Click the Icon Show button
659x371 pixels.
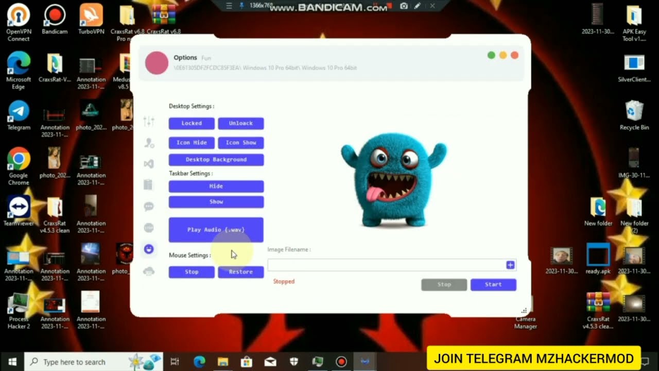pos(241,143)
